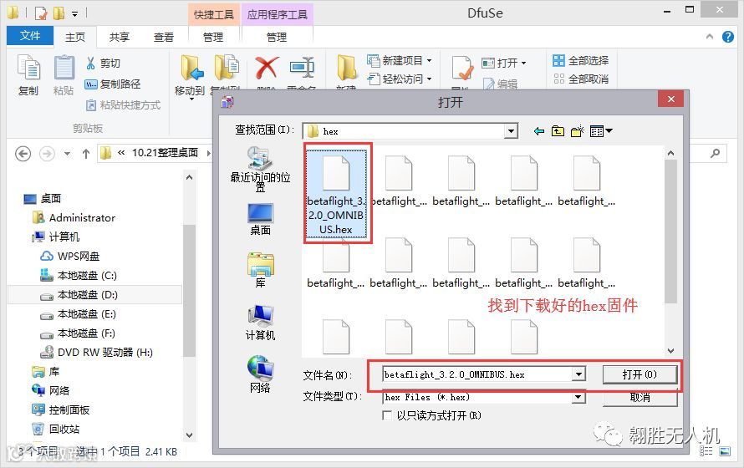
Task: Select betaflight_3.2.0_OMNIBUS.hex file
Action: click(x=336, y=193)
